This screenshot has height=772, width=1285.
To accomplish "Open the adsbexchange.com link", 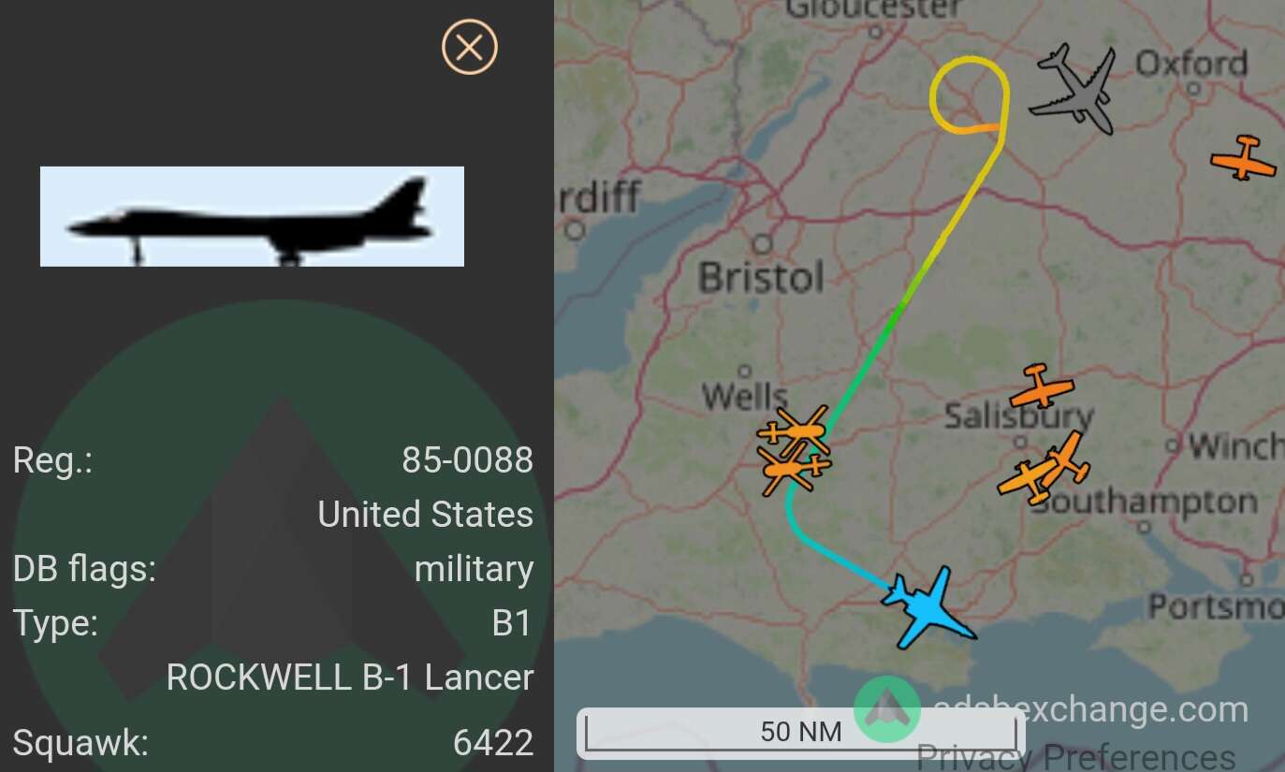I will (x=1090, y=709).
